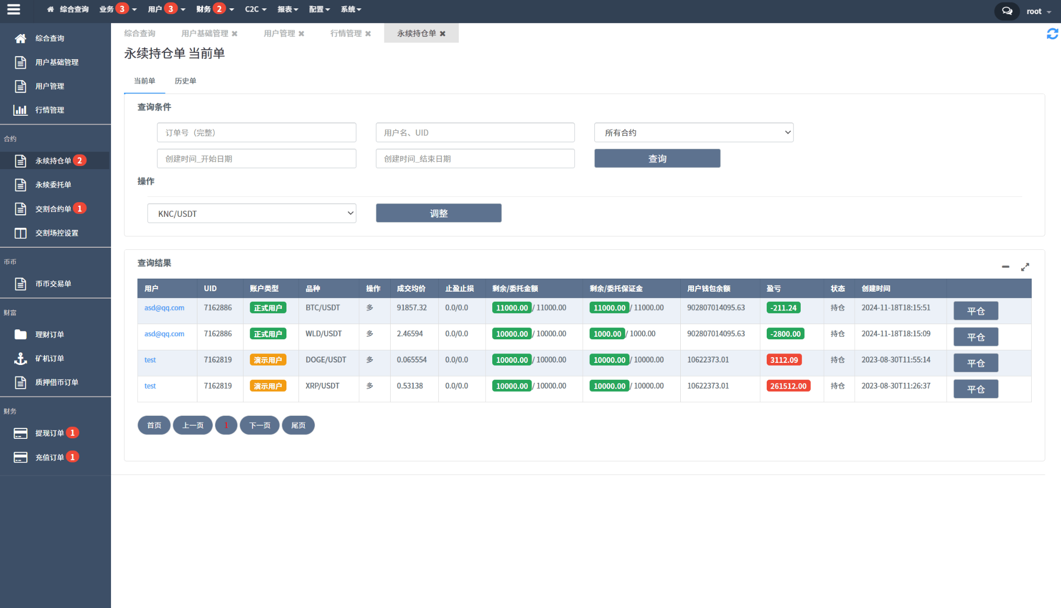This screenshot has height=608, width=1061.
Task: Focus the 创建时间_开始日期 date field
Action: click(257, 159)
